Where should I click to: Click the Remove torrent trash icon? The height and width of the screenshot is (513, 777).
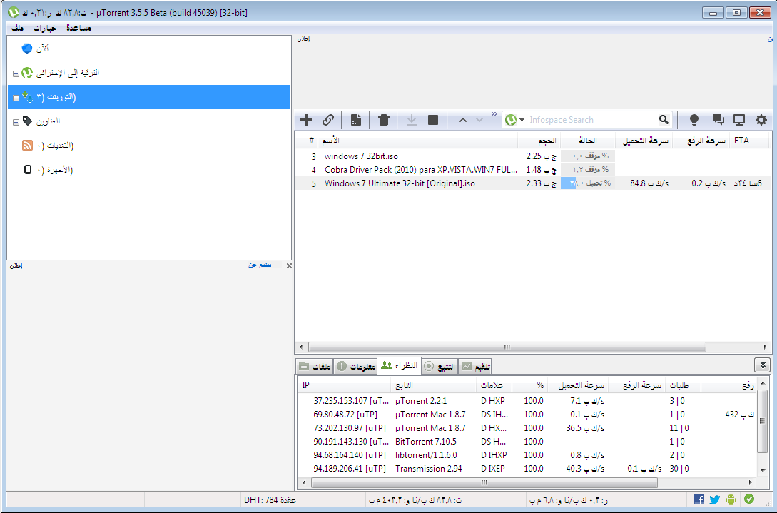pyautogui.click(x=384, y=120)
